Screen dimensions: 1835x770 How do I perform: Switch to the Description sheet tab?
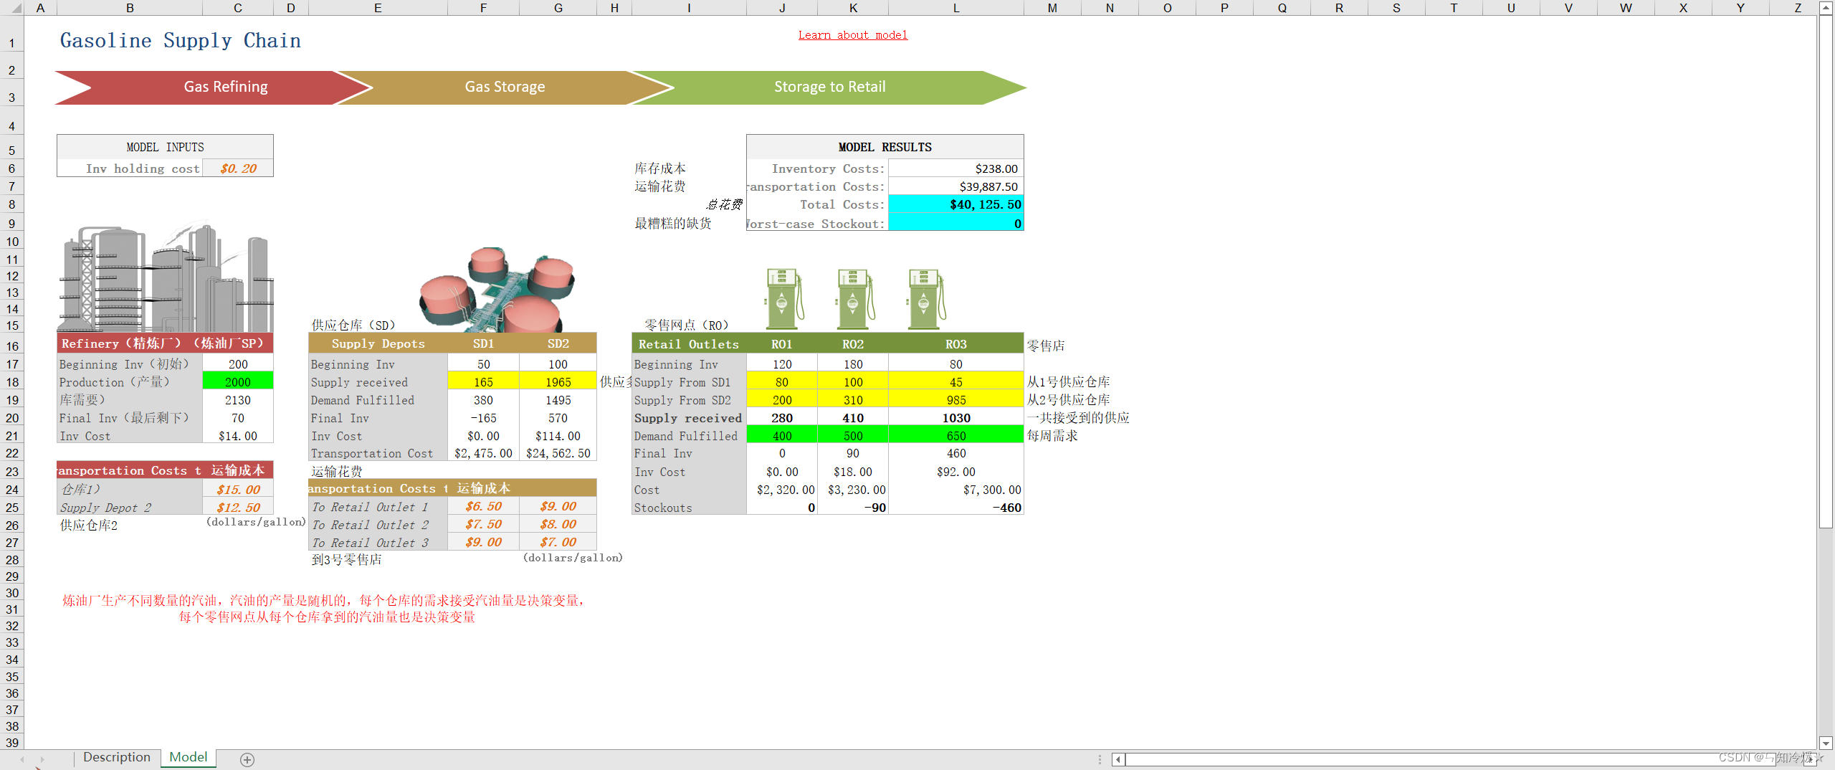tap(117, 757)
